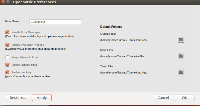200x106 pixels.
Task: Apply the preference changes
Action: click(42, 97)
